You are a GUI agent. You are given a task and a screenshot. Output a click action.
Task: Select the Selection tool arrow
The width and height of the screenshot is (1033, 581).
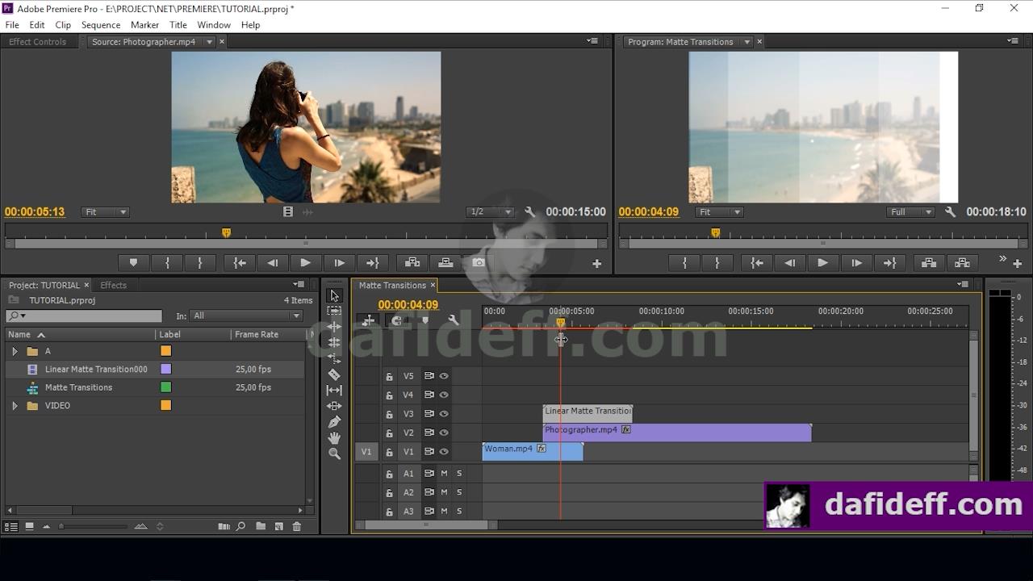(334, 295)
